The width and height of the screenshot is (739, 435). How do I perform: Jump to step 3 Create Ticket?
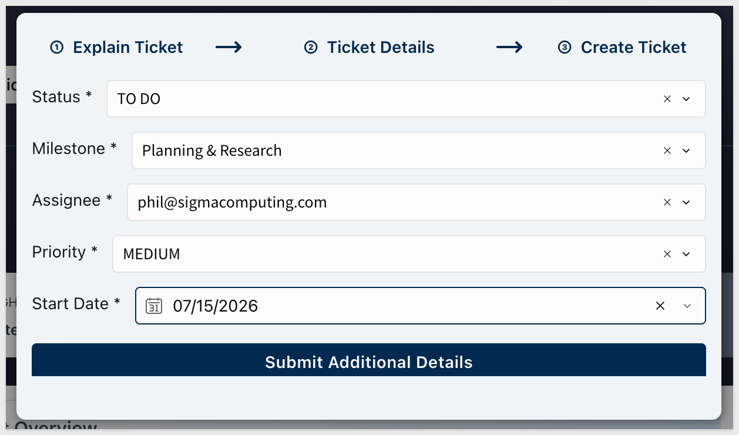click(622, 47)
